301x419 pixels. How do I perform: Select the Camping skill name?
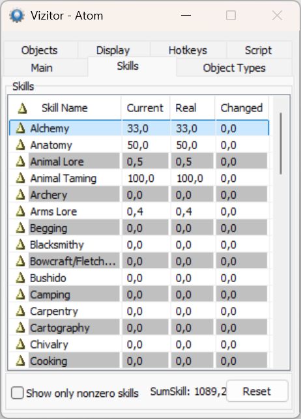(x=50, y=295)
